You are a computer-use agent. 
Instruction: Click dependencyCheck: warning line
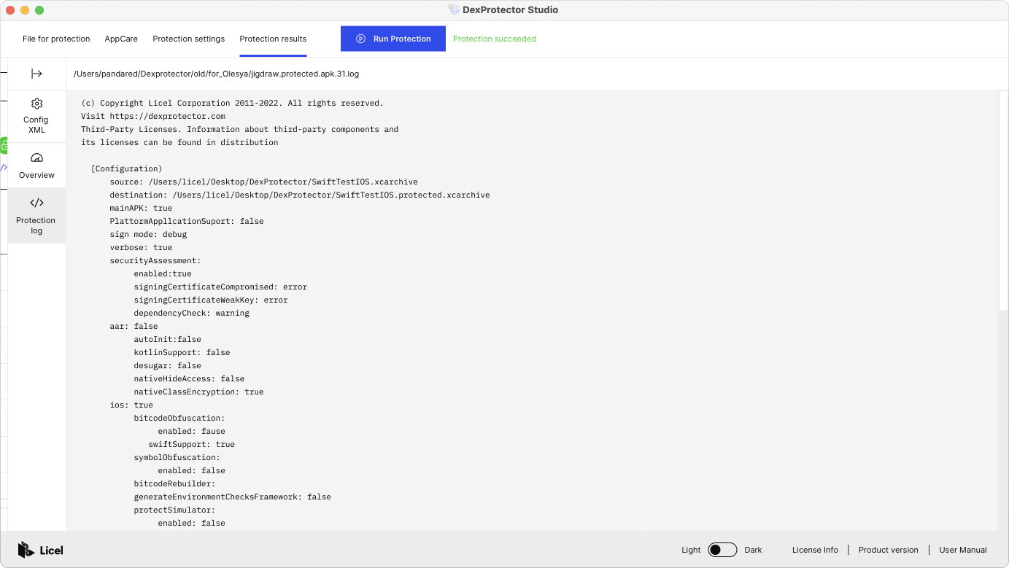pyautogui.click(x=191, y=313)
